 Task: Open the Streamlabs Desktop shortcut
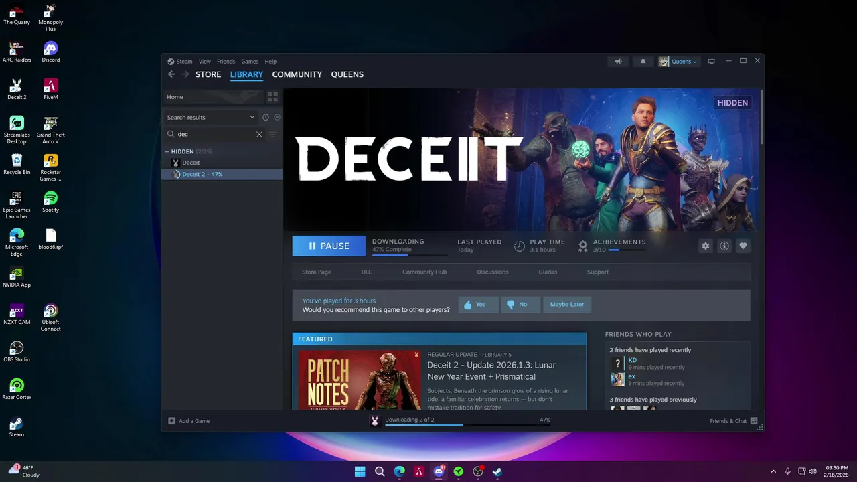[17, 130]
